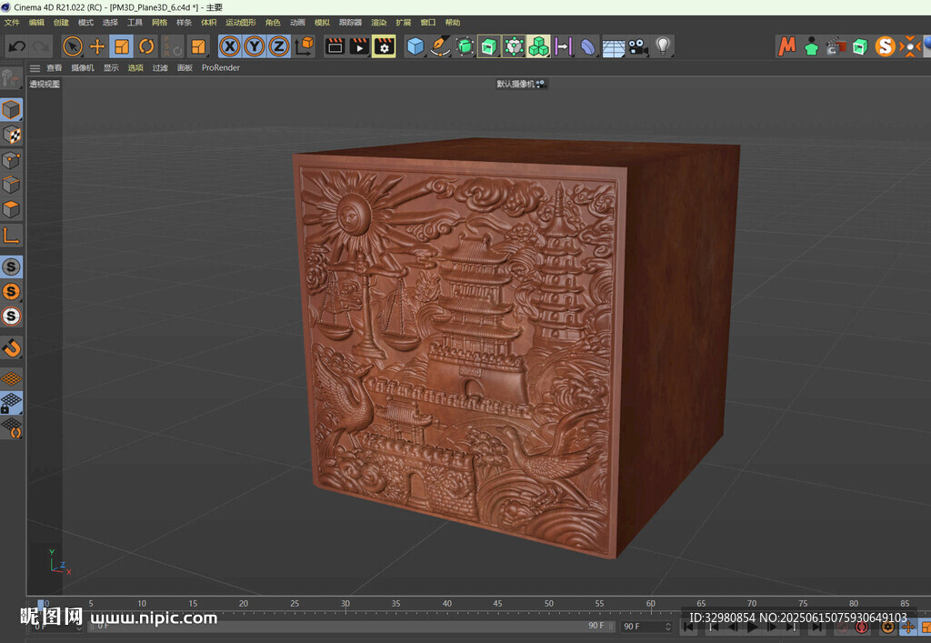Open the 运动图形 (MoGraph) menu
This screenshot has height=643, width=931.
(240, 23)
